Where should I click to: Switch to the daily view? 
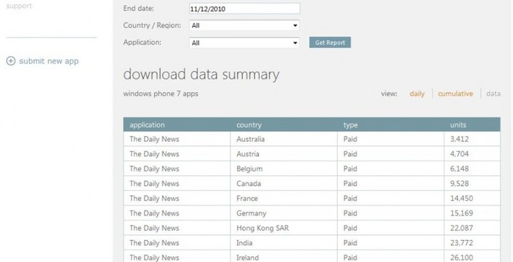[417, 94]
